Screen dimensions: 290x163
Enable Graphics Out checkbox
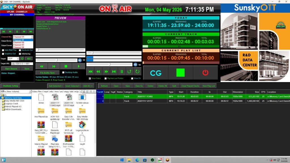coord(3,54)
